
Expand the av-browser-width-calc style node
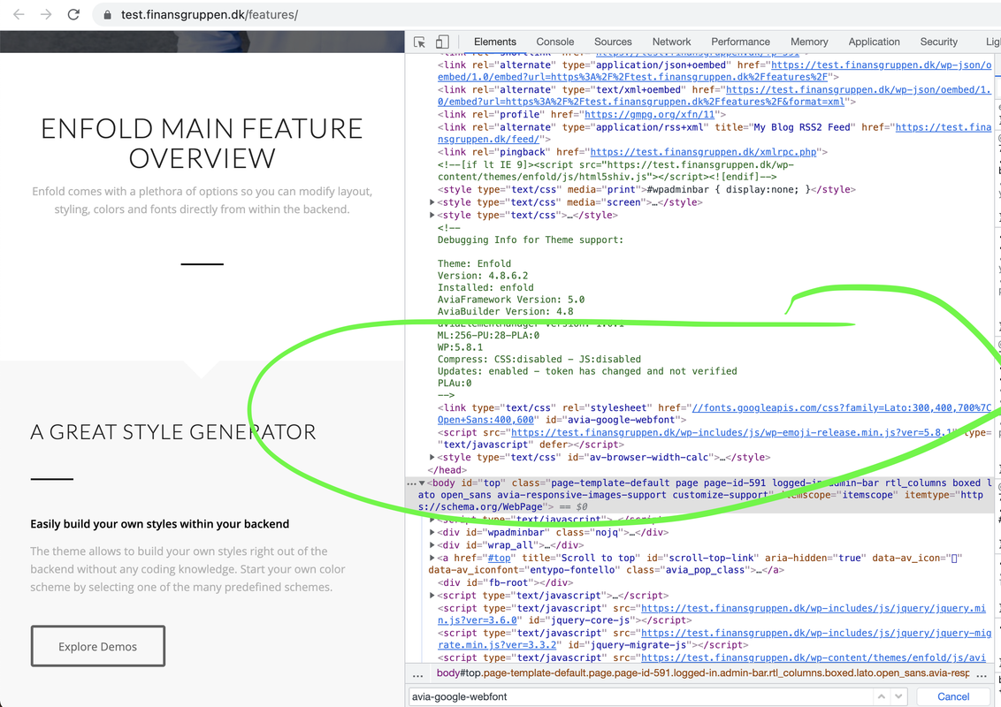point(432,457)
